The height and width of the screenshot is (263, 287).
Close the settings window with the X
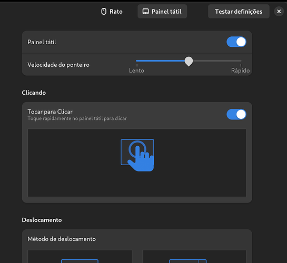point(279,12)
